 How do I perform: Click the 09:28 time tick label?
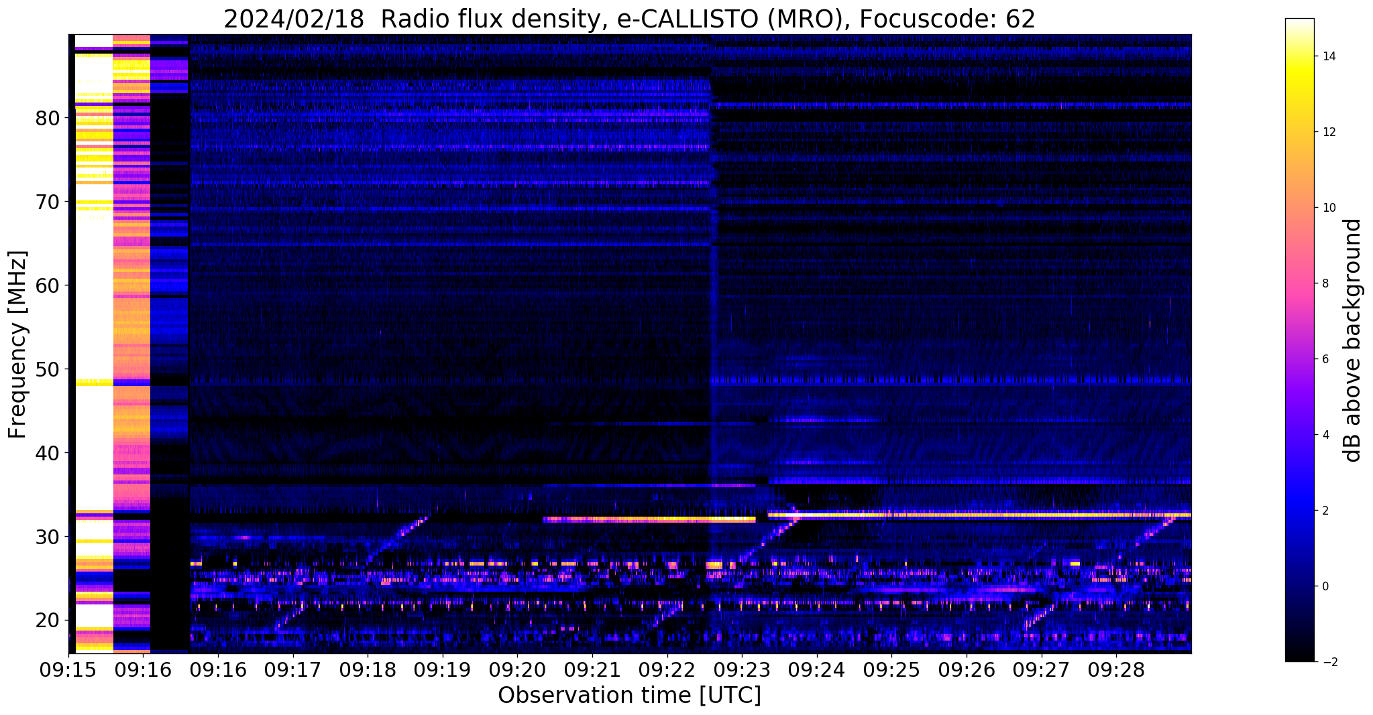pyautogui.click(x=1116, y=669)
